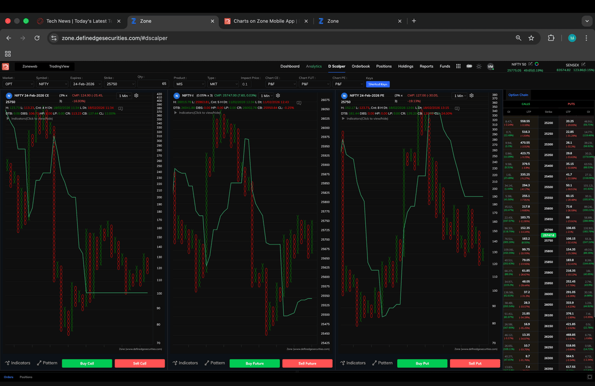Viewport: 595px width, 386px height.
Task: Click the edit pencil beside NIFTY 50
Action: coord(531,64)
